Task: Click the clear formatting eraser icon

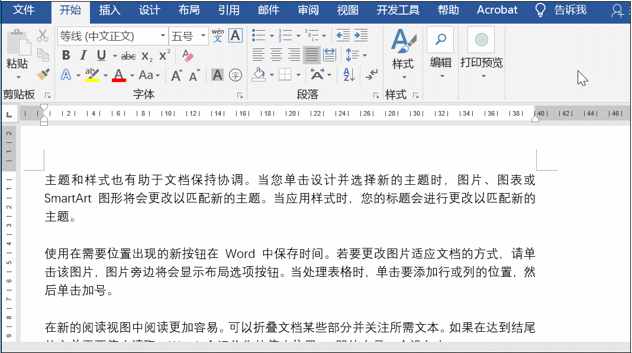Action: tap(188, 55)
